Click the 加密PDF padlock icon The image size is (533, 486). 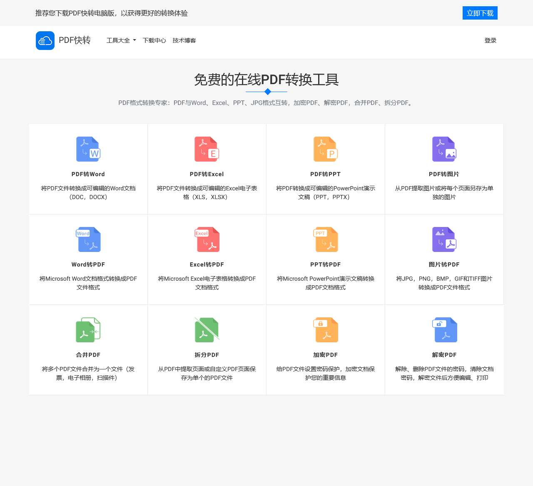pyautogui.click(x=325, y=329)
